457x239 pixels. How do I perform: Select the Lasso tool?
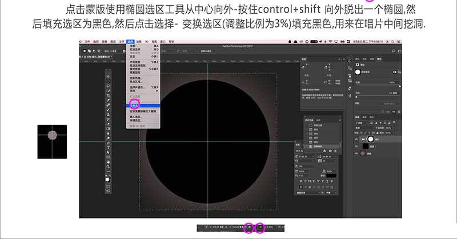point(108,86)
